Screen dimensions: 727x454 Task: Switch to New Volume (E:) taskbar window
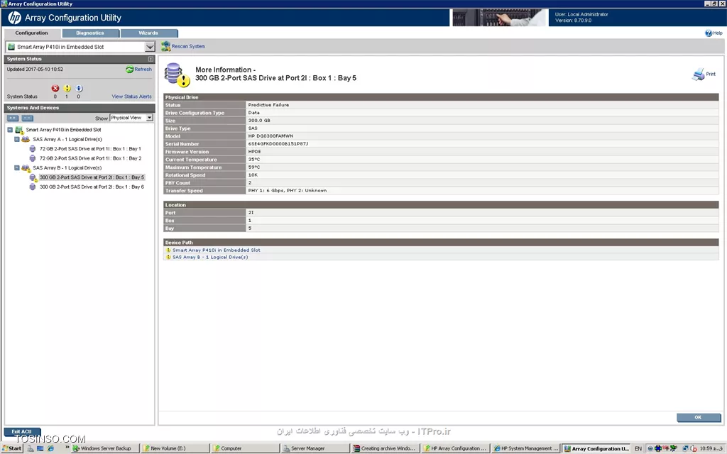(x=174, y=448)
